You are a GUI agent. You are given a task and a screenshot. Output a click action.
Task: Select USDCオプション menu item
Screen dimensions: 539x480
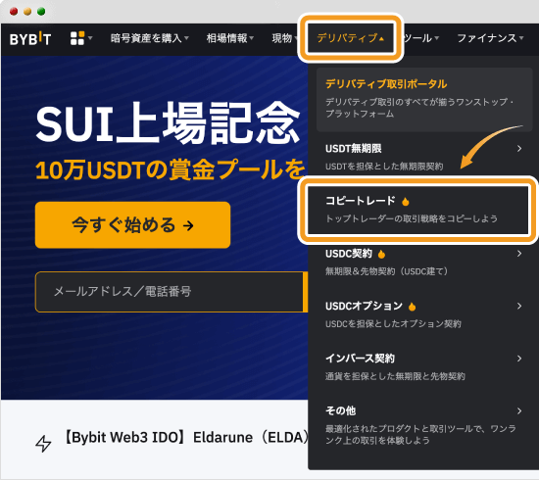point(423,314)
